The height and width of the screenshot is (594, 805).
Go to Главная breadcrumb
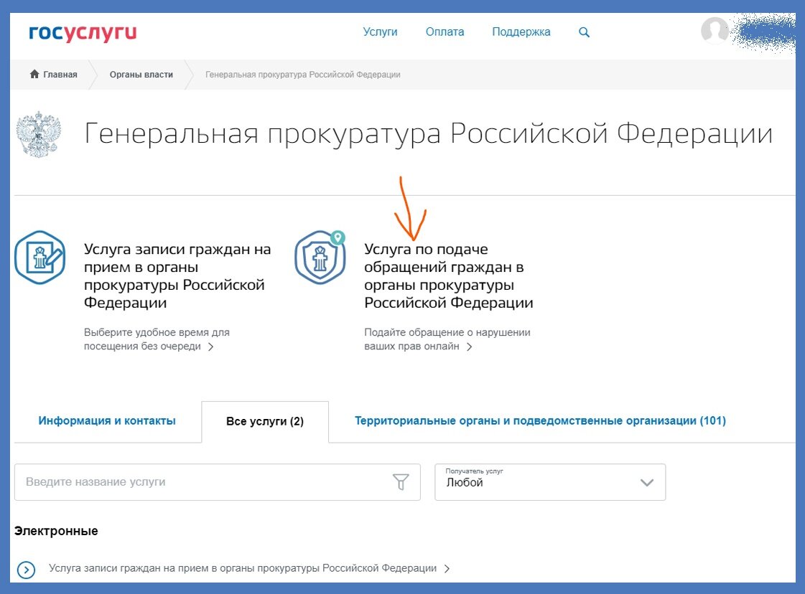[60, 75]
